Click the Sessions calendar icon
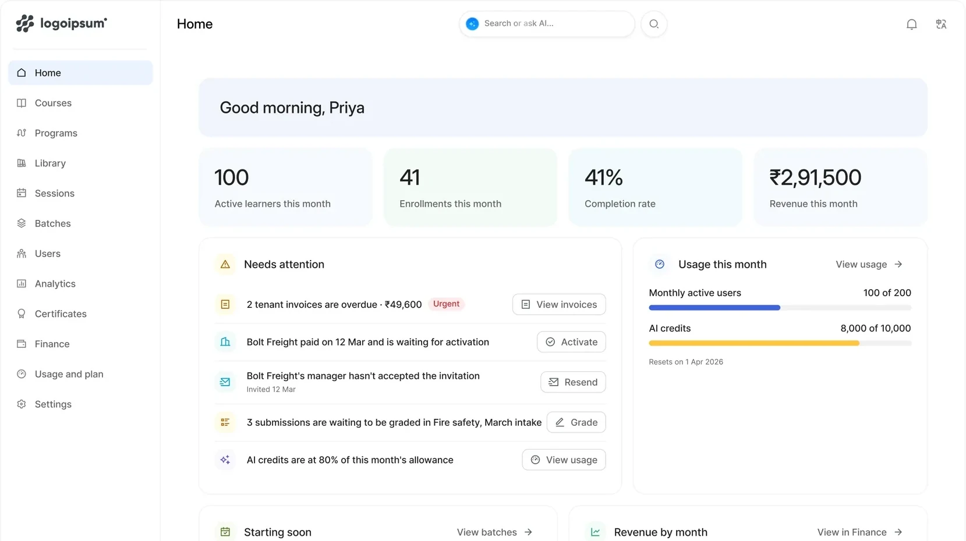 coord(22,193)
